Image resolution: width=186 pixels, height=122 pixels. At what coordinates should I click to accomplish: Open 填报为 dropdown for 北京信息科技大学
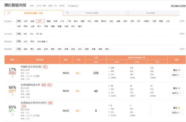pos(177,93)
